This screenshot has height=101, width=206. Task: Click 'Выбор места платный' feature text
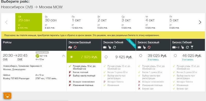tap(84, 75)
